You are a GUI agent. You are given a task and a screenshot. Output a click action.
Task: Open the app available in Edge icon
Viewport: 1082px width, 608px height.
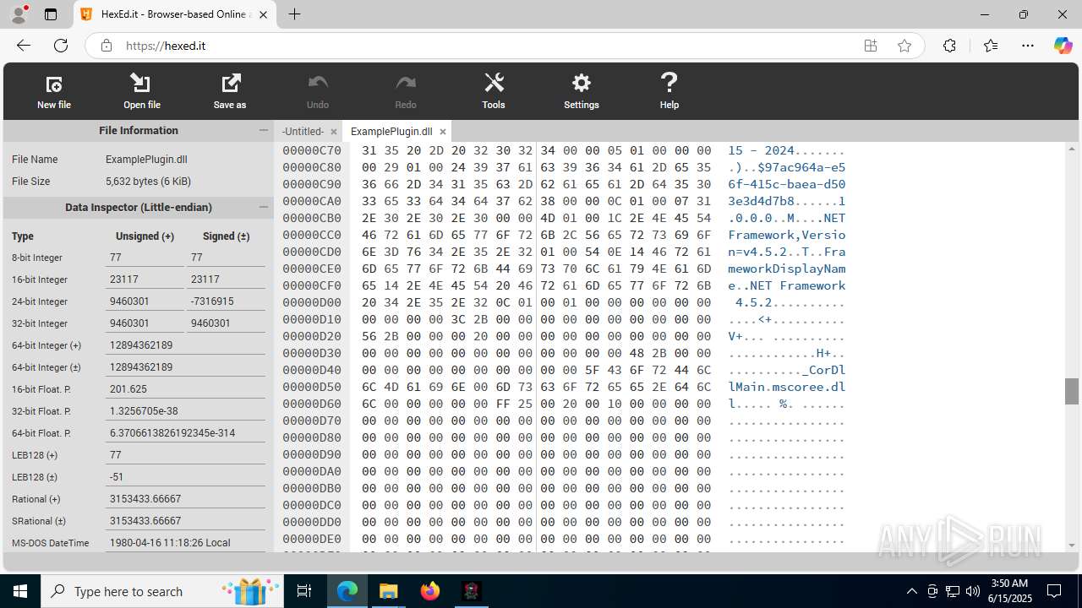(x=871, y=46)
